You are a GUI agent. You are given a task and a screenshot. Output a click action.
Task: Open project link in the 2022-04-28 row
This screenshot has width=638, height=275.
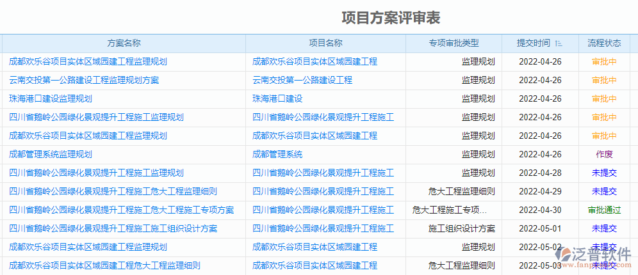point(323,173)
